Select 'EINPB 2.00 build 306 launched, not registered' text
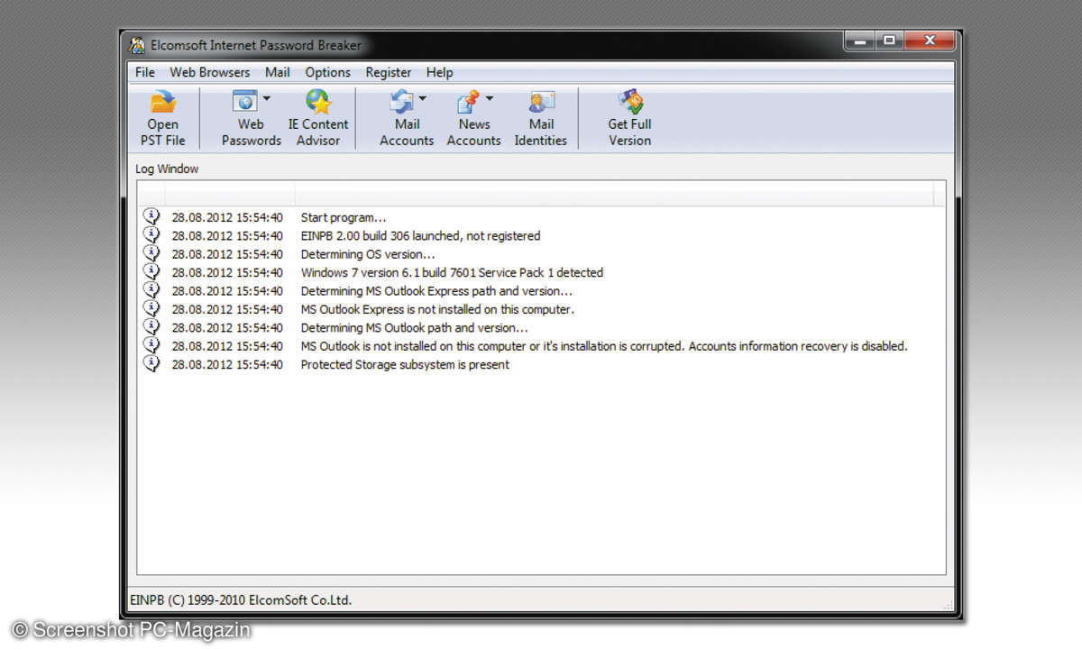 [x=420, y=236]
